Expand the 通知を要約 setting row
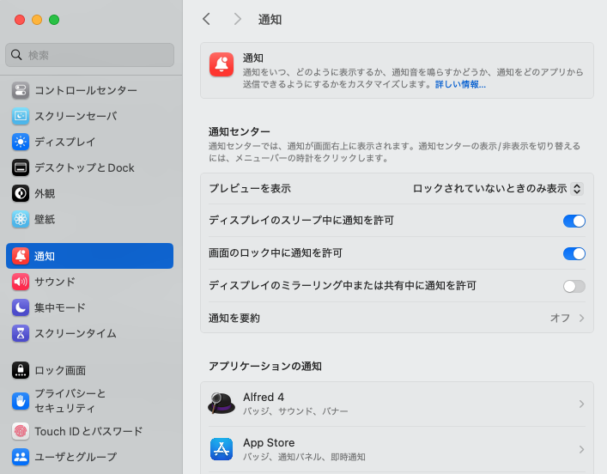607x474 pixels. [397, 318]
